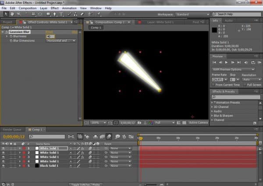Screen dimensions: 263x186
Task: Expand the Blur & Sharpen effects category
Action: pyautogui.click(x=213, y=115)
